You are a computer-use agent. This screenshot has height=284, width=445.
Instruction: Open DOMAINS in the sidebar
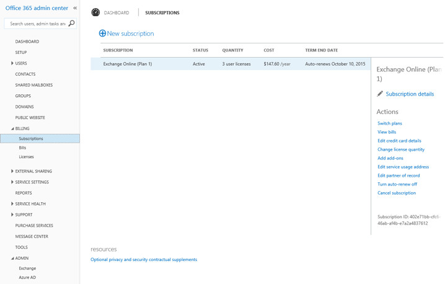tap(24, 107)
